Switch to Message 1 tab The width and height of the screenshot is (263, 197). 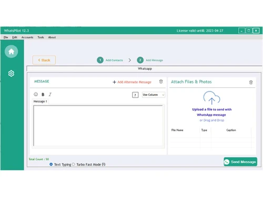pos(41,101)
